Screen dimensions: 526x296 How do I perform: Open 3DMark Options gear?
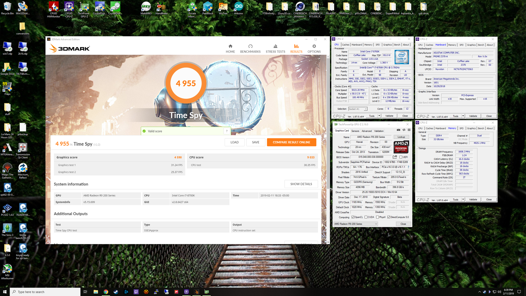314,49
